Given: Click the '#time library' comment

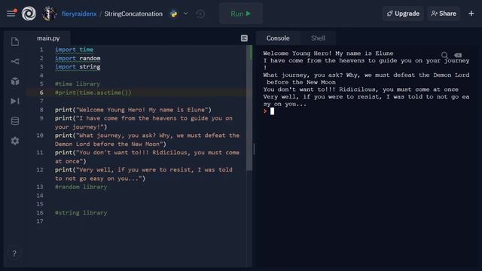Looking at the screenshot, I should [x=78, y=84].
